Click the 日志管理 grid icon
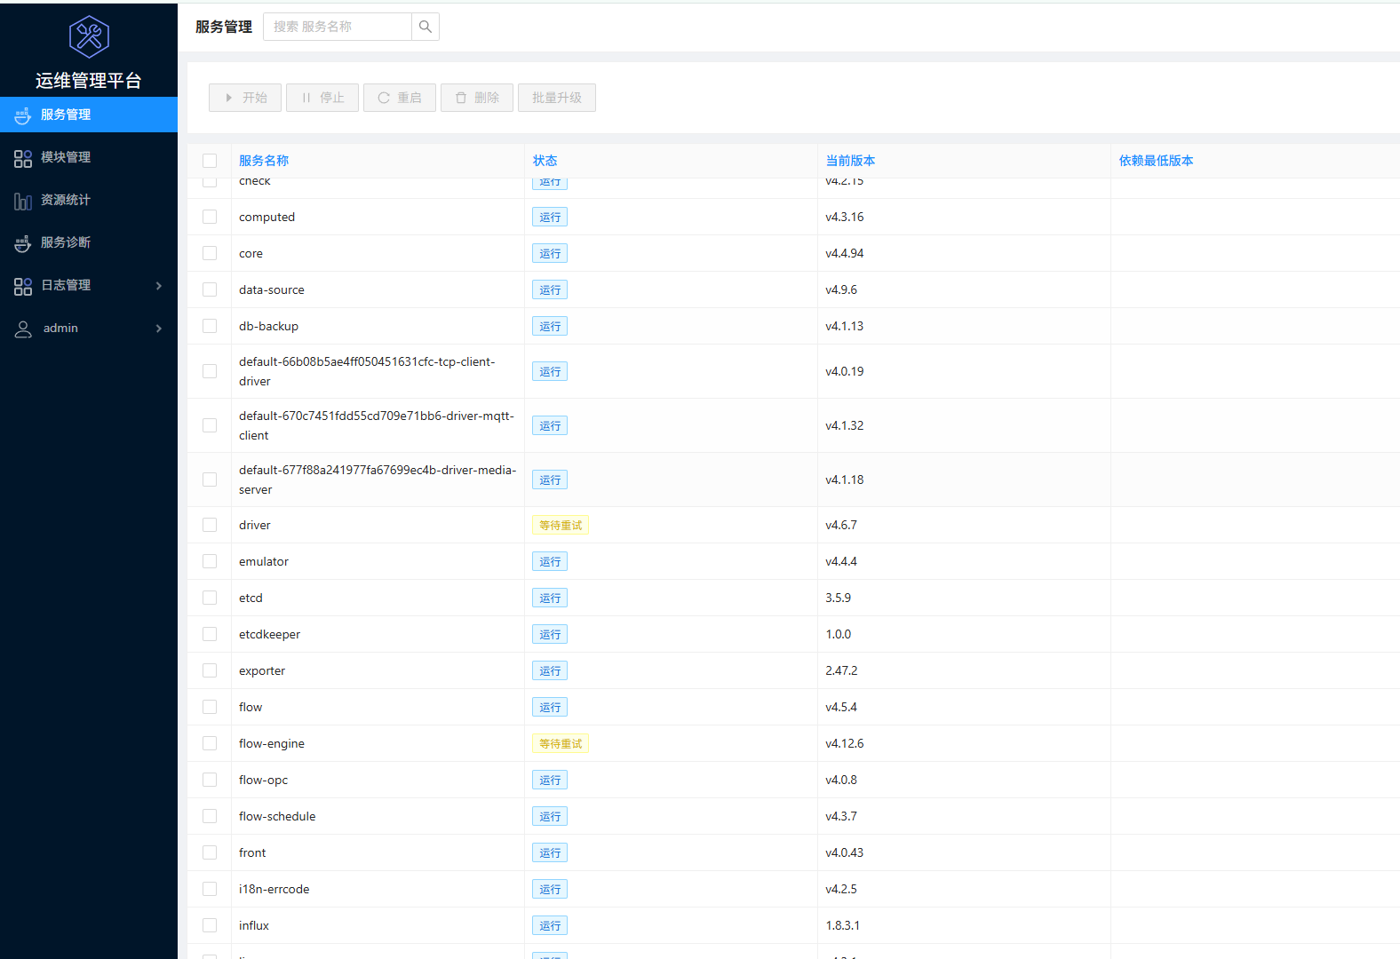This screenshot has width=1400, height=959. click(23, 286)
